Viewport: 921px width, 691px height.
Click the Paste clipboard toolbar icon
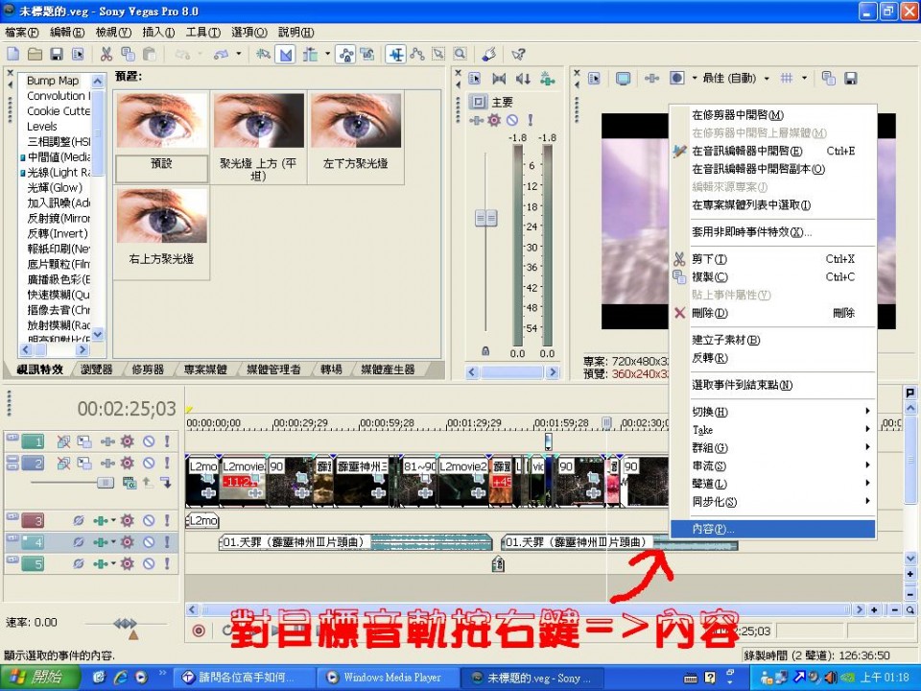(150, 55)
